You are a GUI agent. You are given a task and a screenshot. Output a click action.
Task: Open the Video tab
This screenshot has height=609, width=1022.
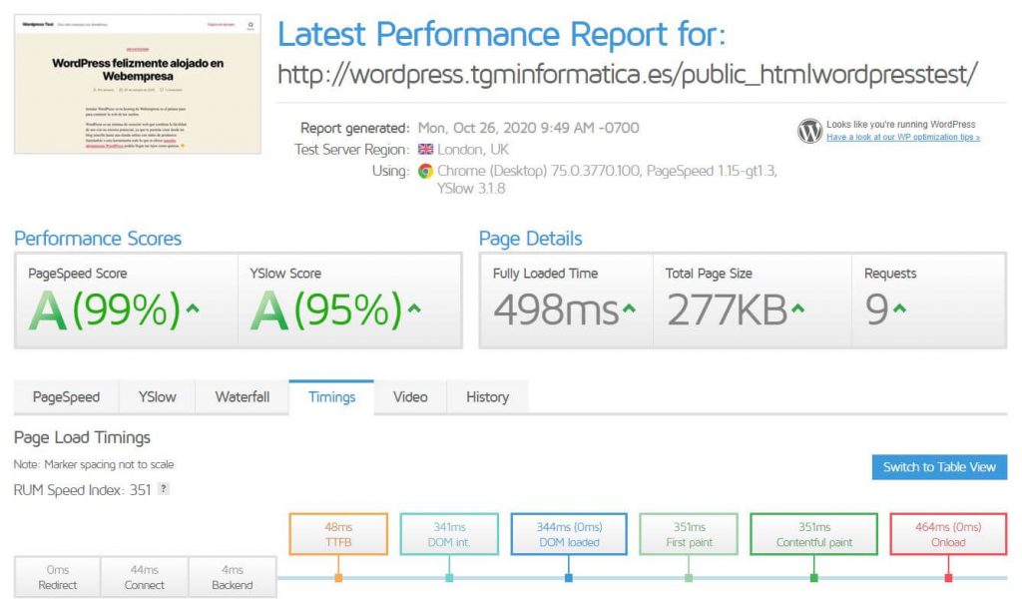[410, 396]
